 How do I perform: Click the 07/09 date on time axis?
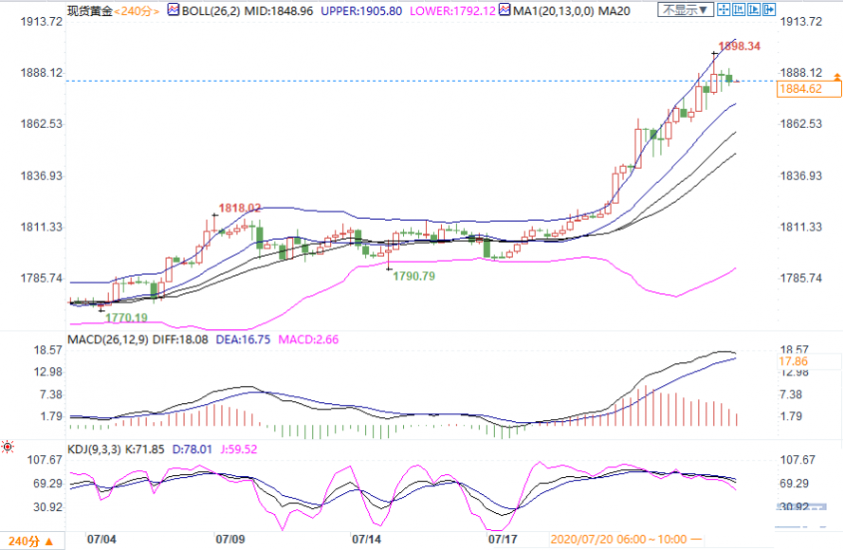point(230,539)
